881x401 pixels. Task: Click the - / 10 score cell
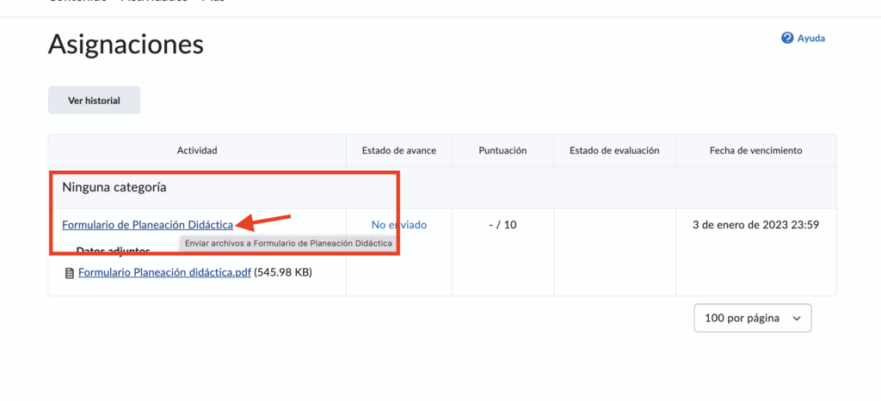pos(502,225)
